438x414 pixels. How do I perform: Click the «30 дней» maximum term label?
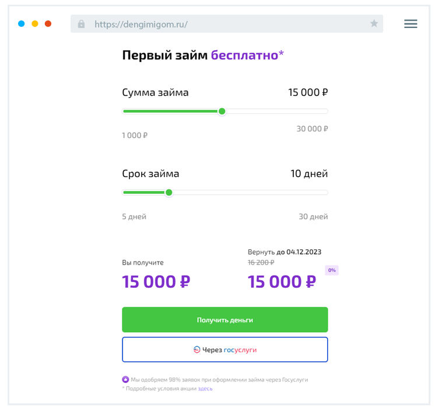(x=313, y=217)
